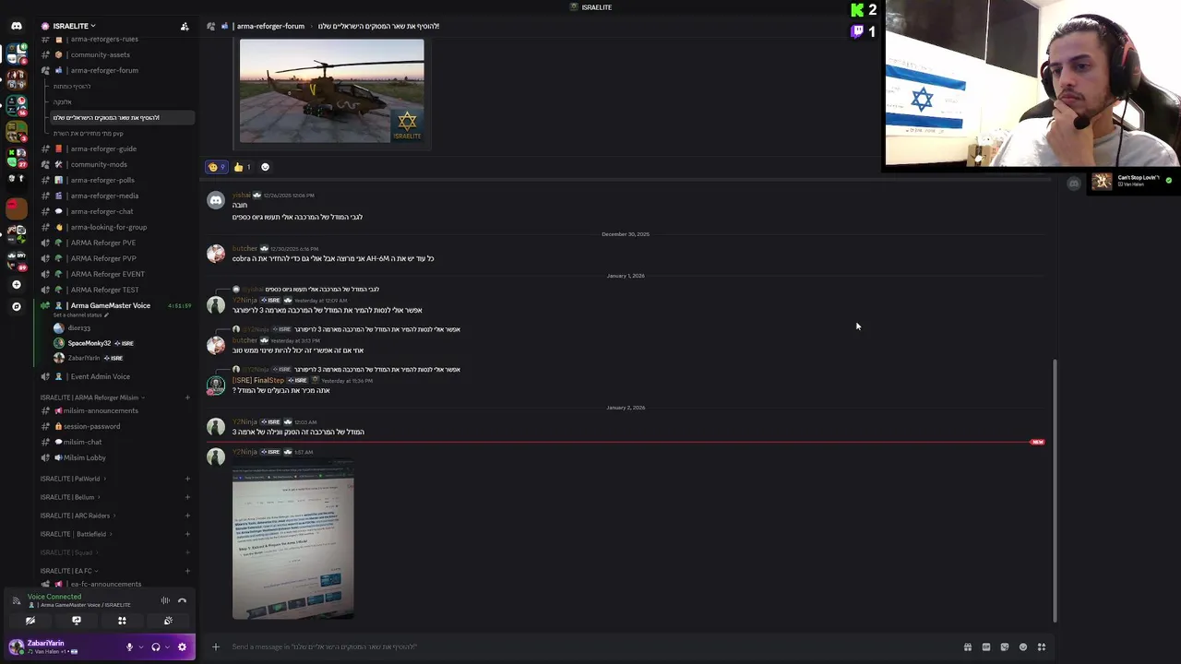Create channel in Battlefield category plus
Screen dimensions: 1181x664
click(187, 534)
